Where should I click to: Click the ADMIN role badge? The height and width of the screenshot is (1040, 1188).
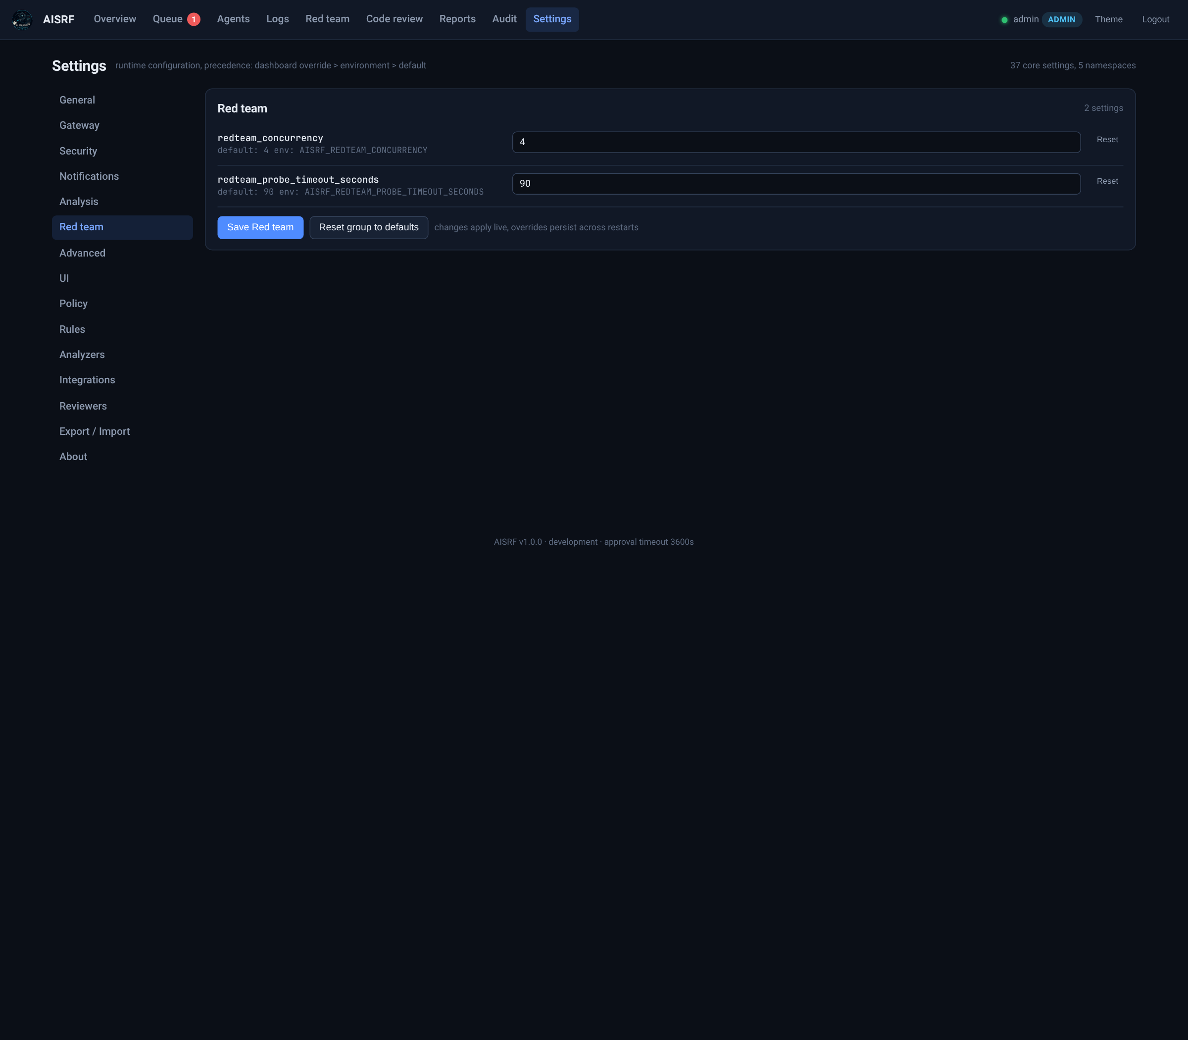(x=1062, y=20)
